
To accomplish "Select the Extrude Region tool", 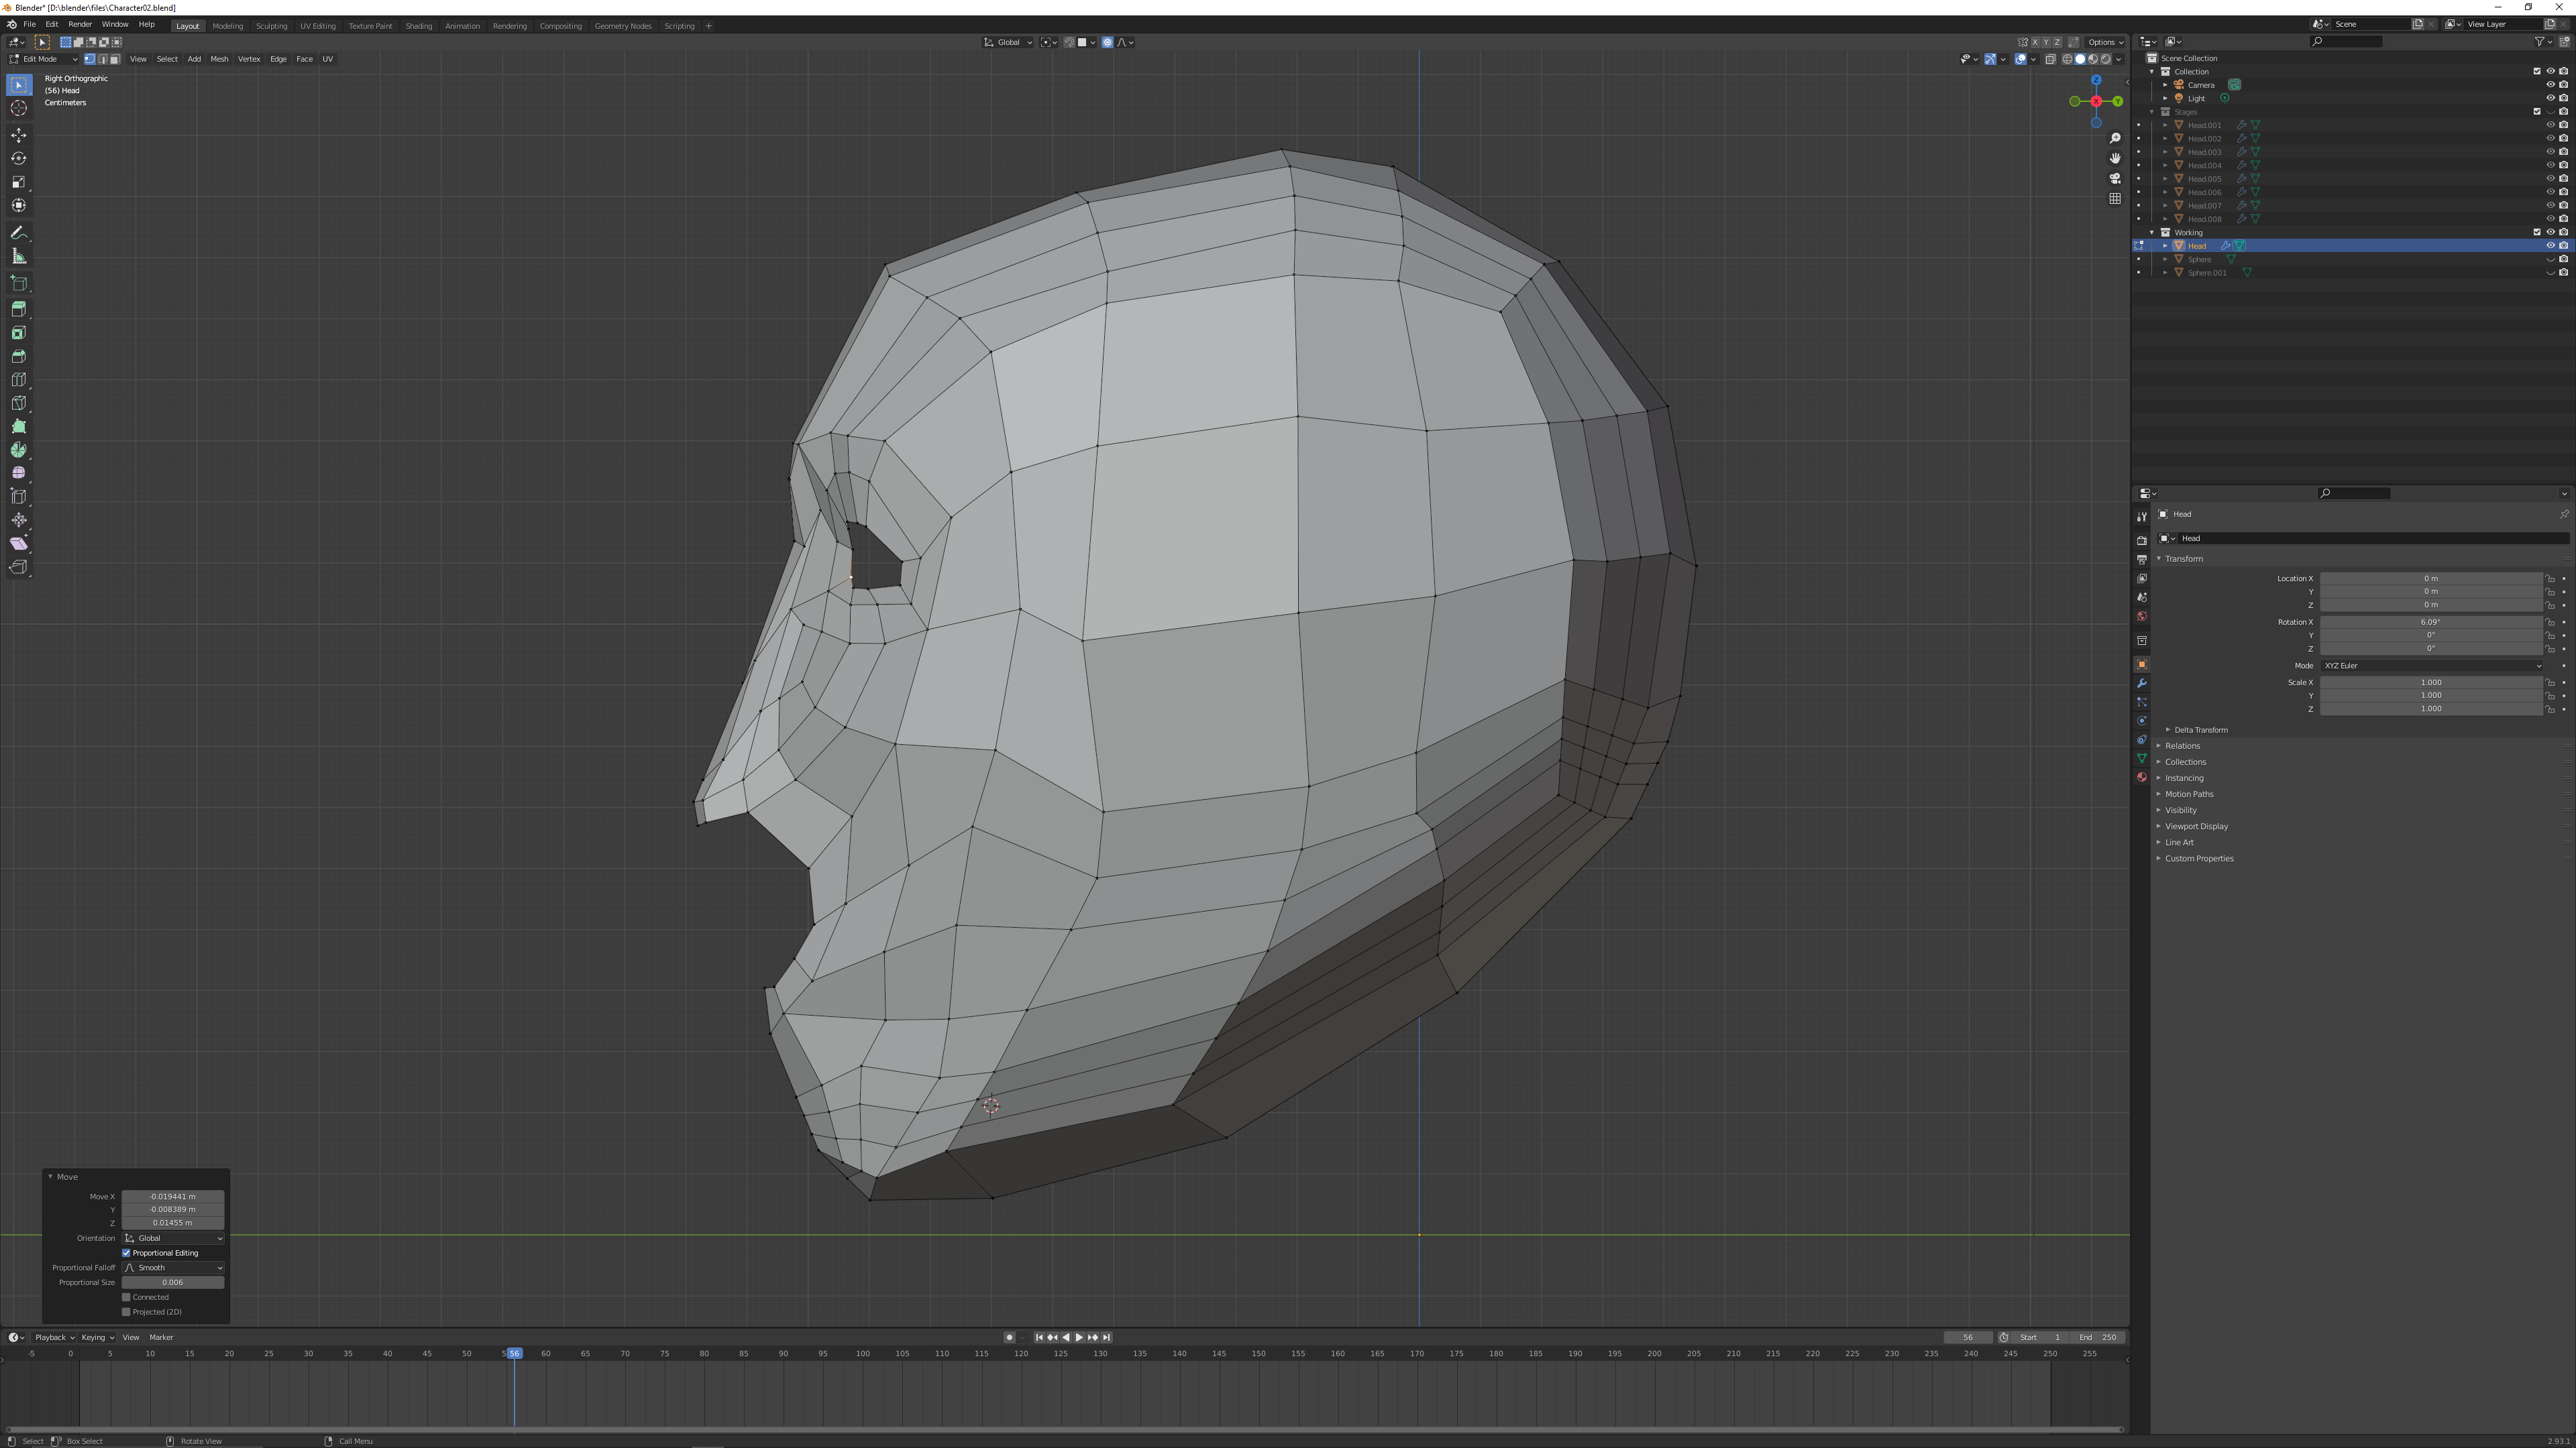I will coord(19,309).
